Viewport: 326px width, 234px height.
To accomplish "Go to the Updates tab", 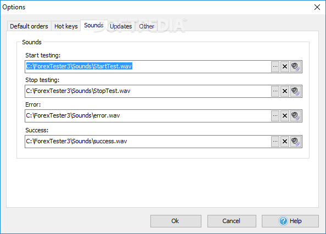I will [x=121, y=26].
